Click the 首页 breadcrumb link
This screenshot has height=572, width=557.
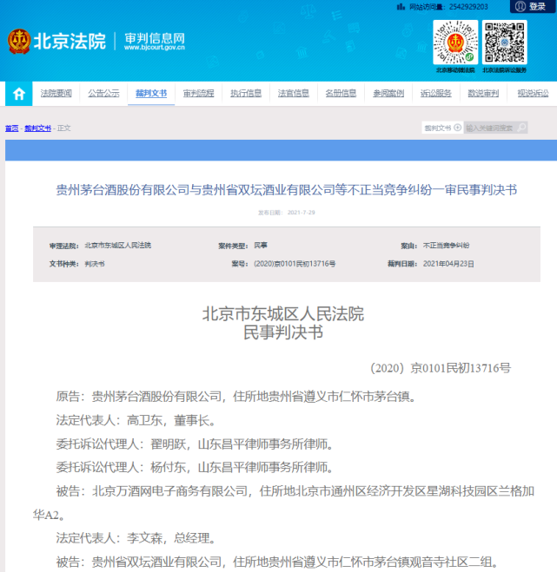tap(11, 128)
